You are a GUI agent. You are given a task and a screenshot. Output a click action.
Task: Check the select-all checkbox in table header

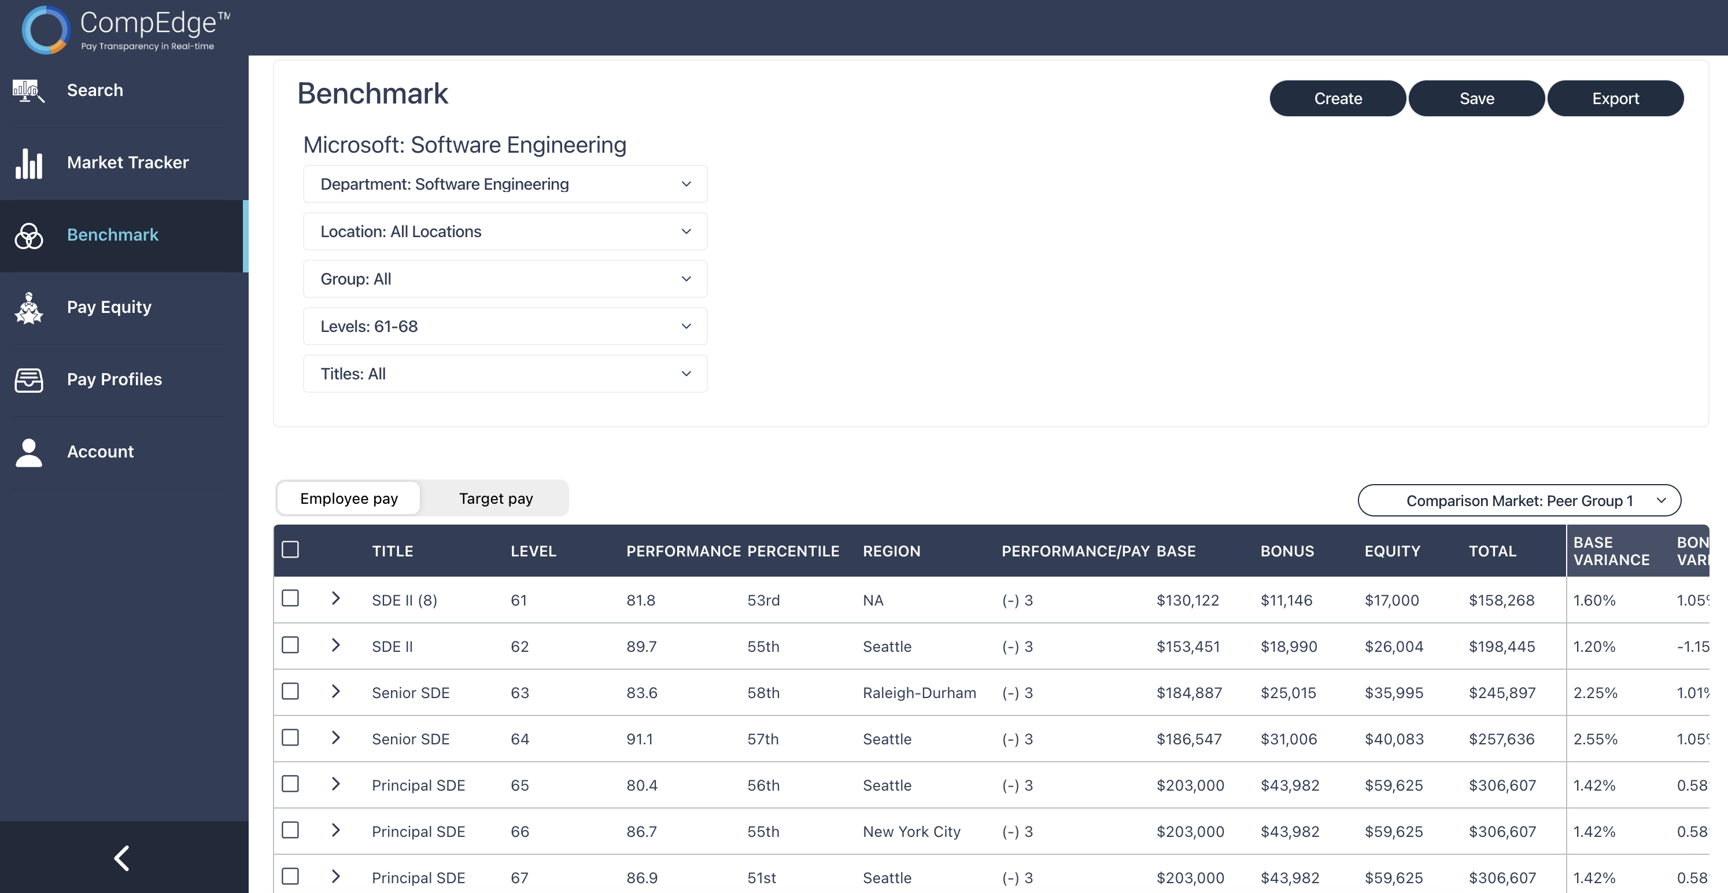290,549
